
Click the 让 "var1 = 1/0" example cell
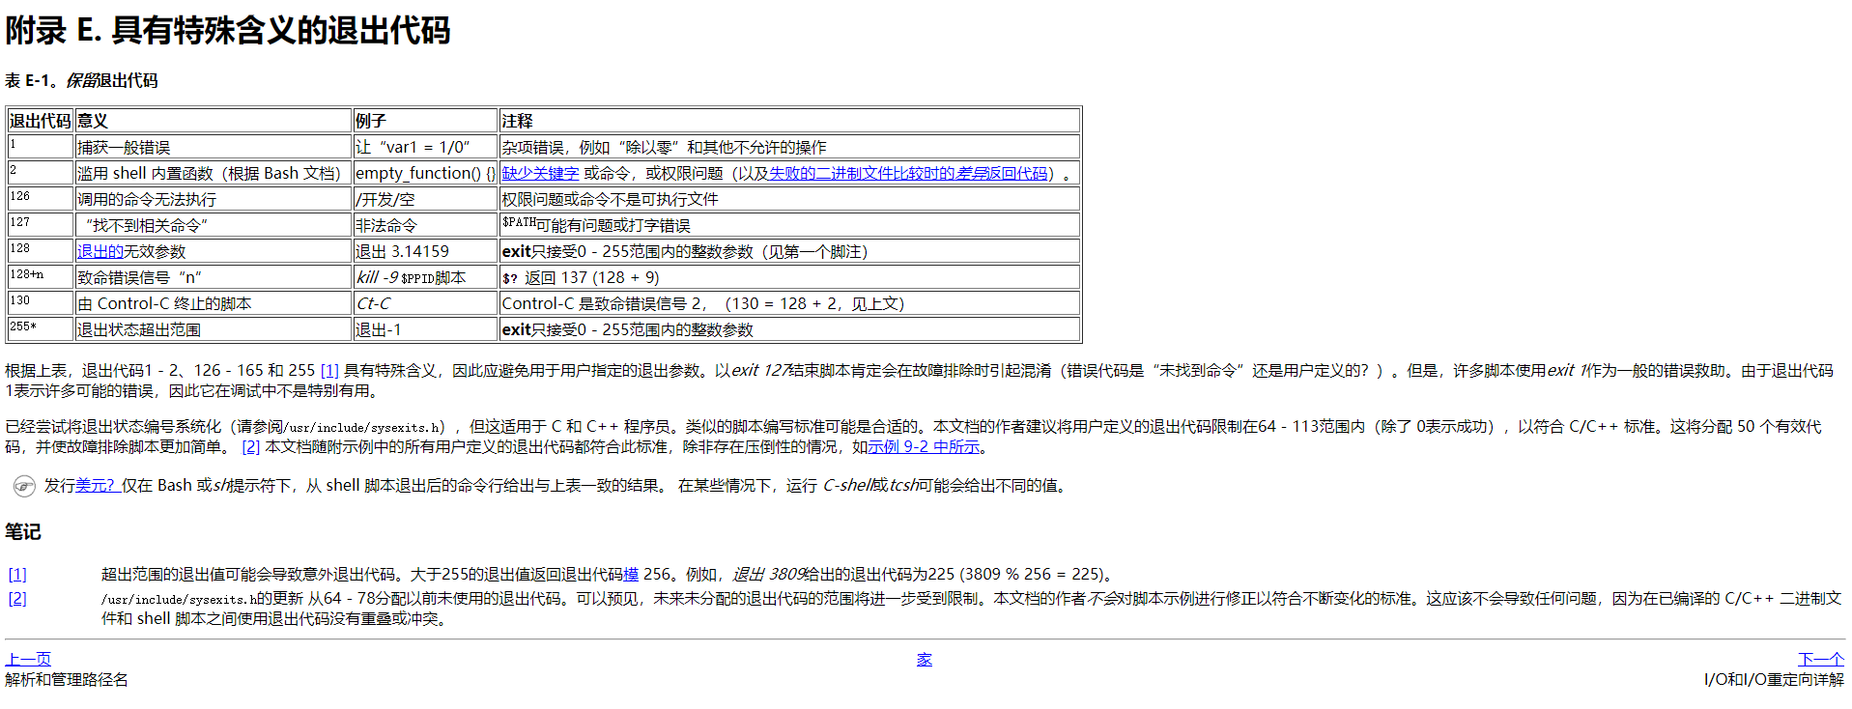pos(425,147)
